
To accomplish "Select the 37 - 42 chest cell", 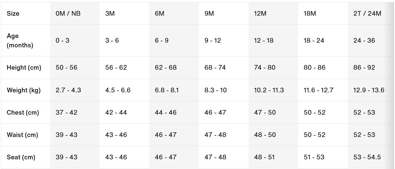I will pos(67,112).
